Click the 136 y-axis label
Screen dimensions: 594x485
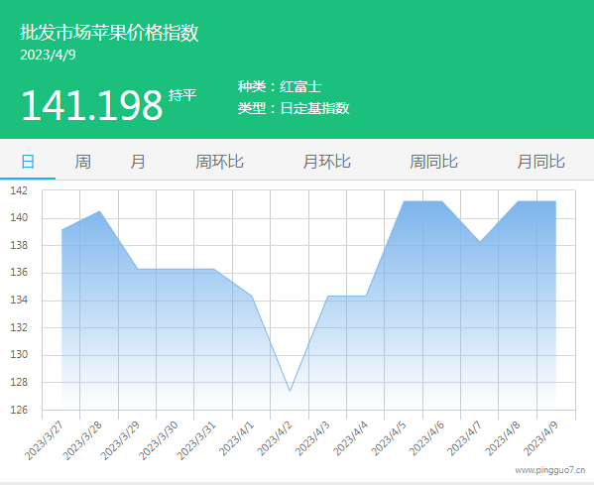[x=19, y=272]
